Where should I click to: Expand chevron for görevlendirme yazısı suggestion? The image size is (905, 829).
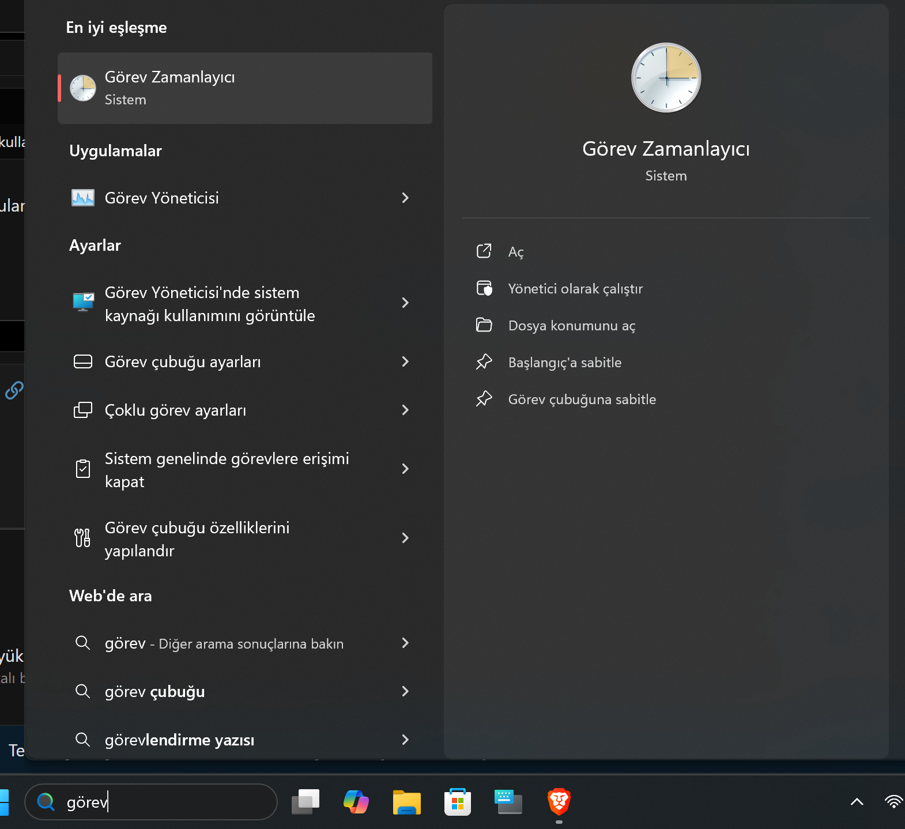(405, 740)
